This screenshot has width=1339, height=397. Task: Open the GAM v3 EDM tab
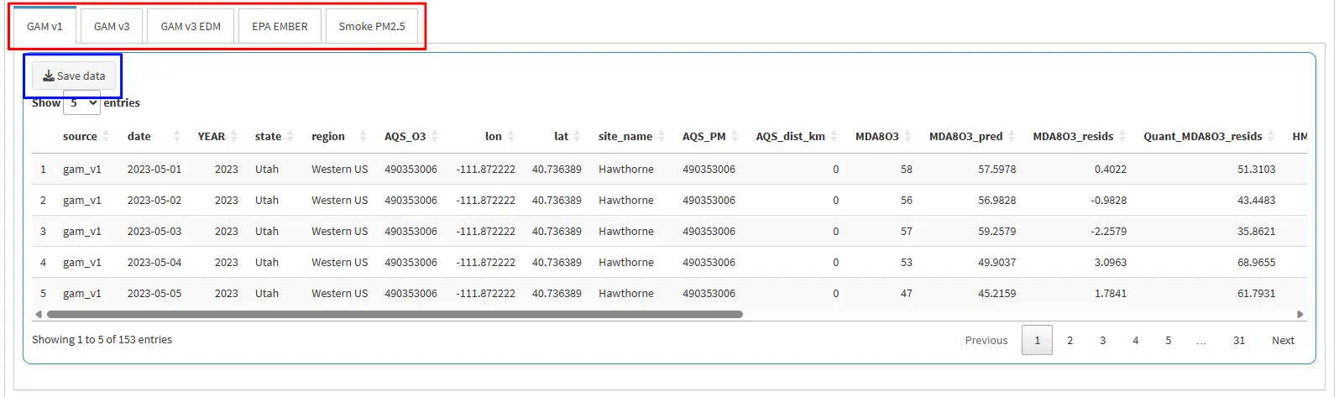(191, 26)
